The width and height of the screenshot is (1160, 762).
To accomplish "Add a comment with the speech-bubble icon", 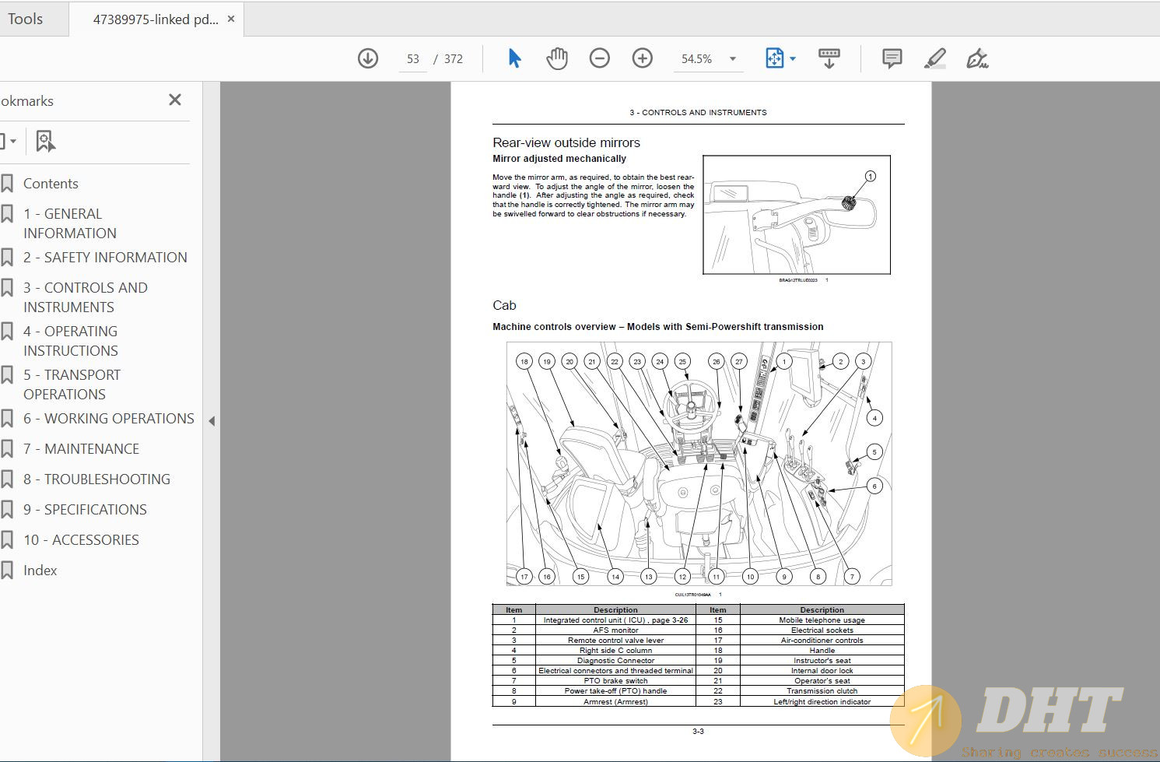I will [892, 58].
